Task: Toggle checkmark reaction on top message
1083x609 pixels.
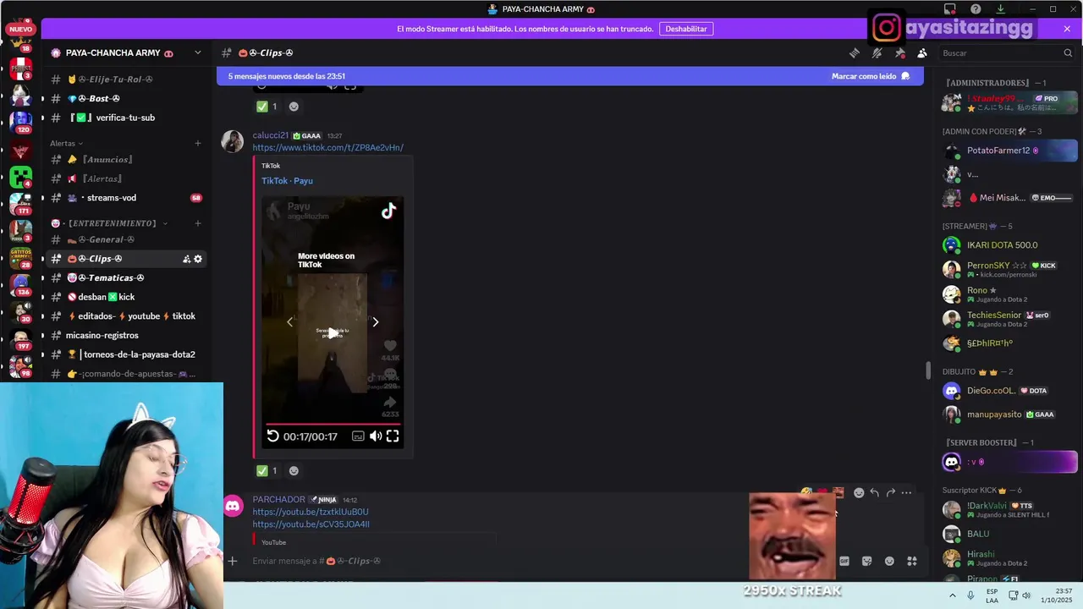Action: (267, 107)
